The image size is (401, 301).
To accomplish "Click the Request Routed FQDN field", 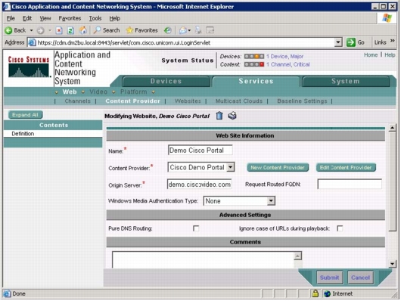I will pos(350,184).
